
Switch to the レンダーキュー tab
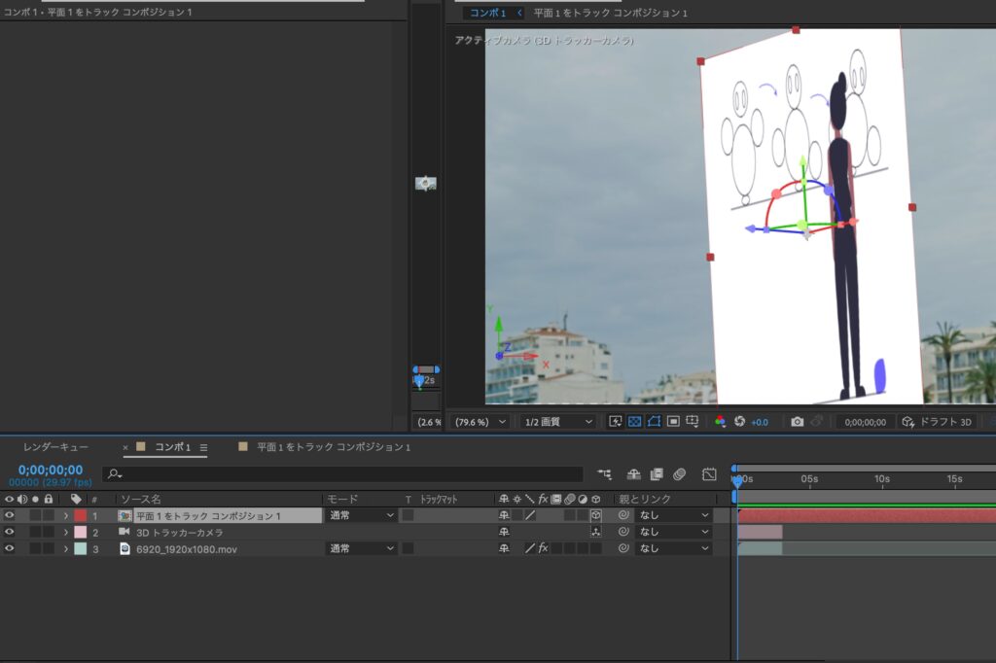[x=55, y=447]
